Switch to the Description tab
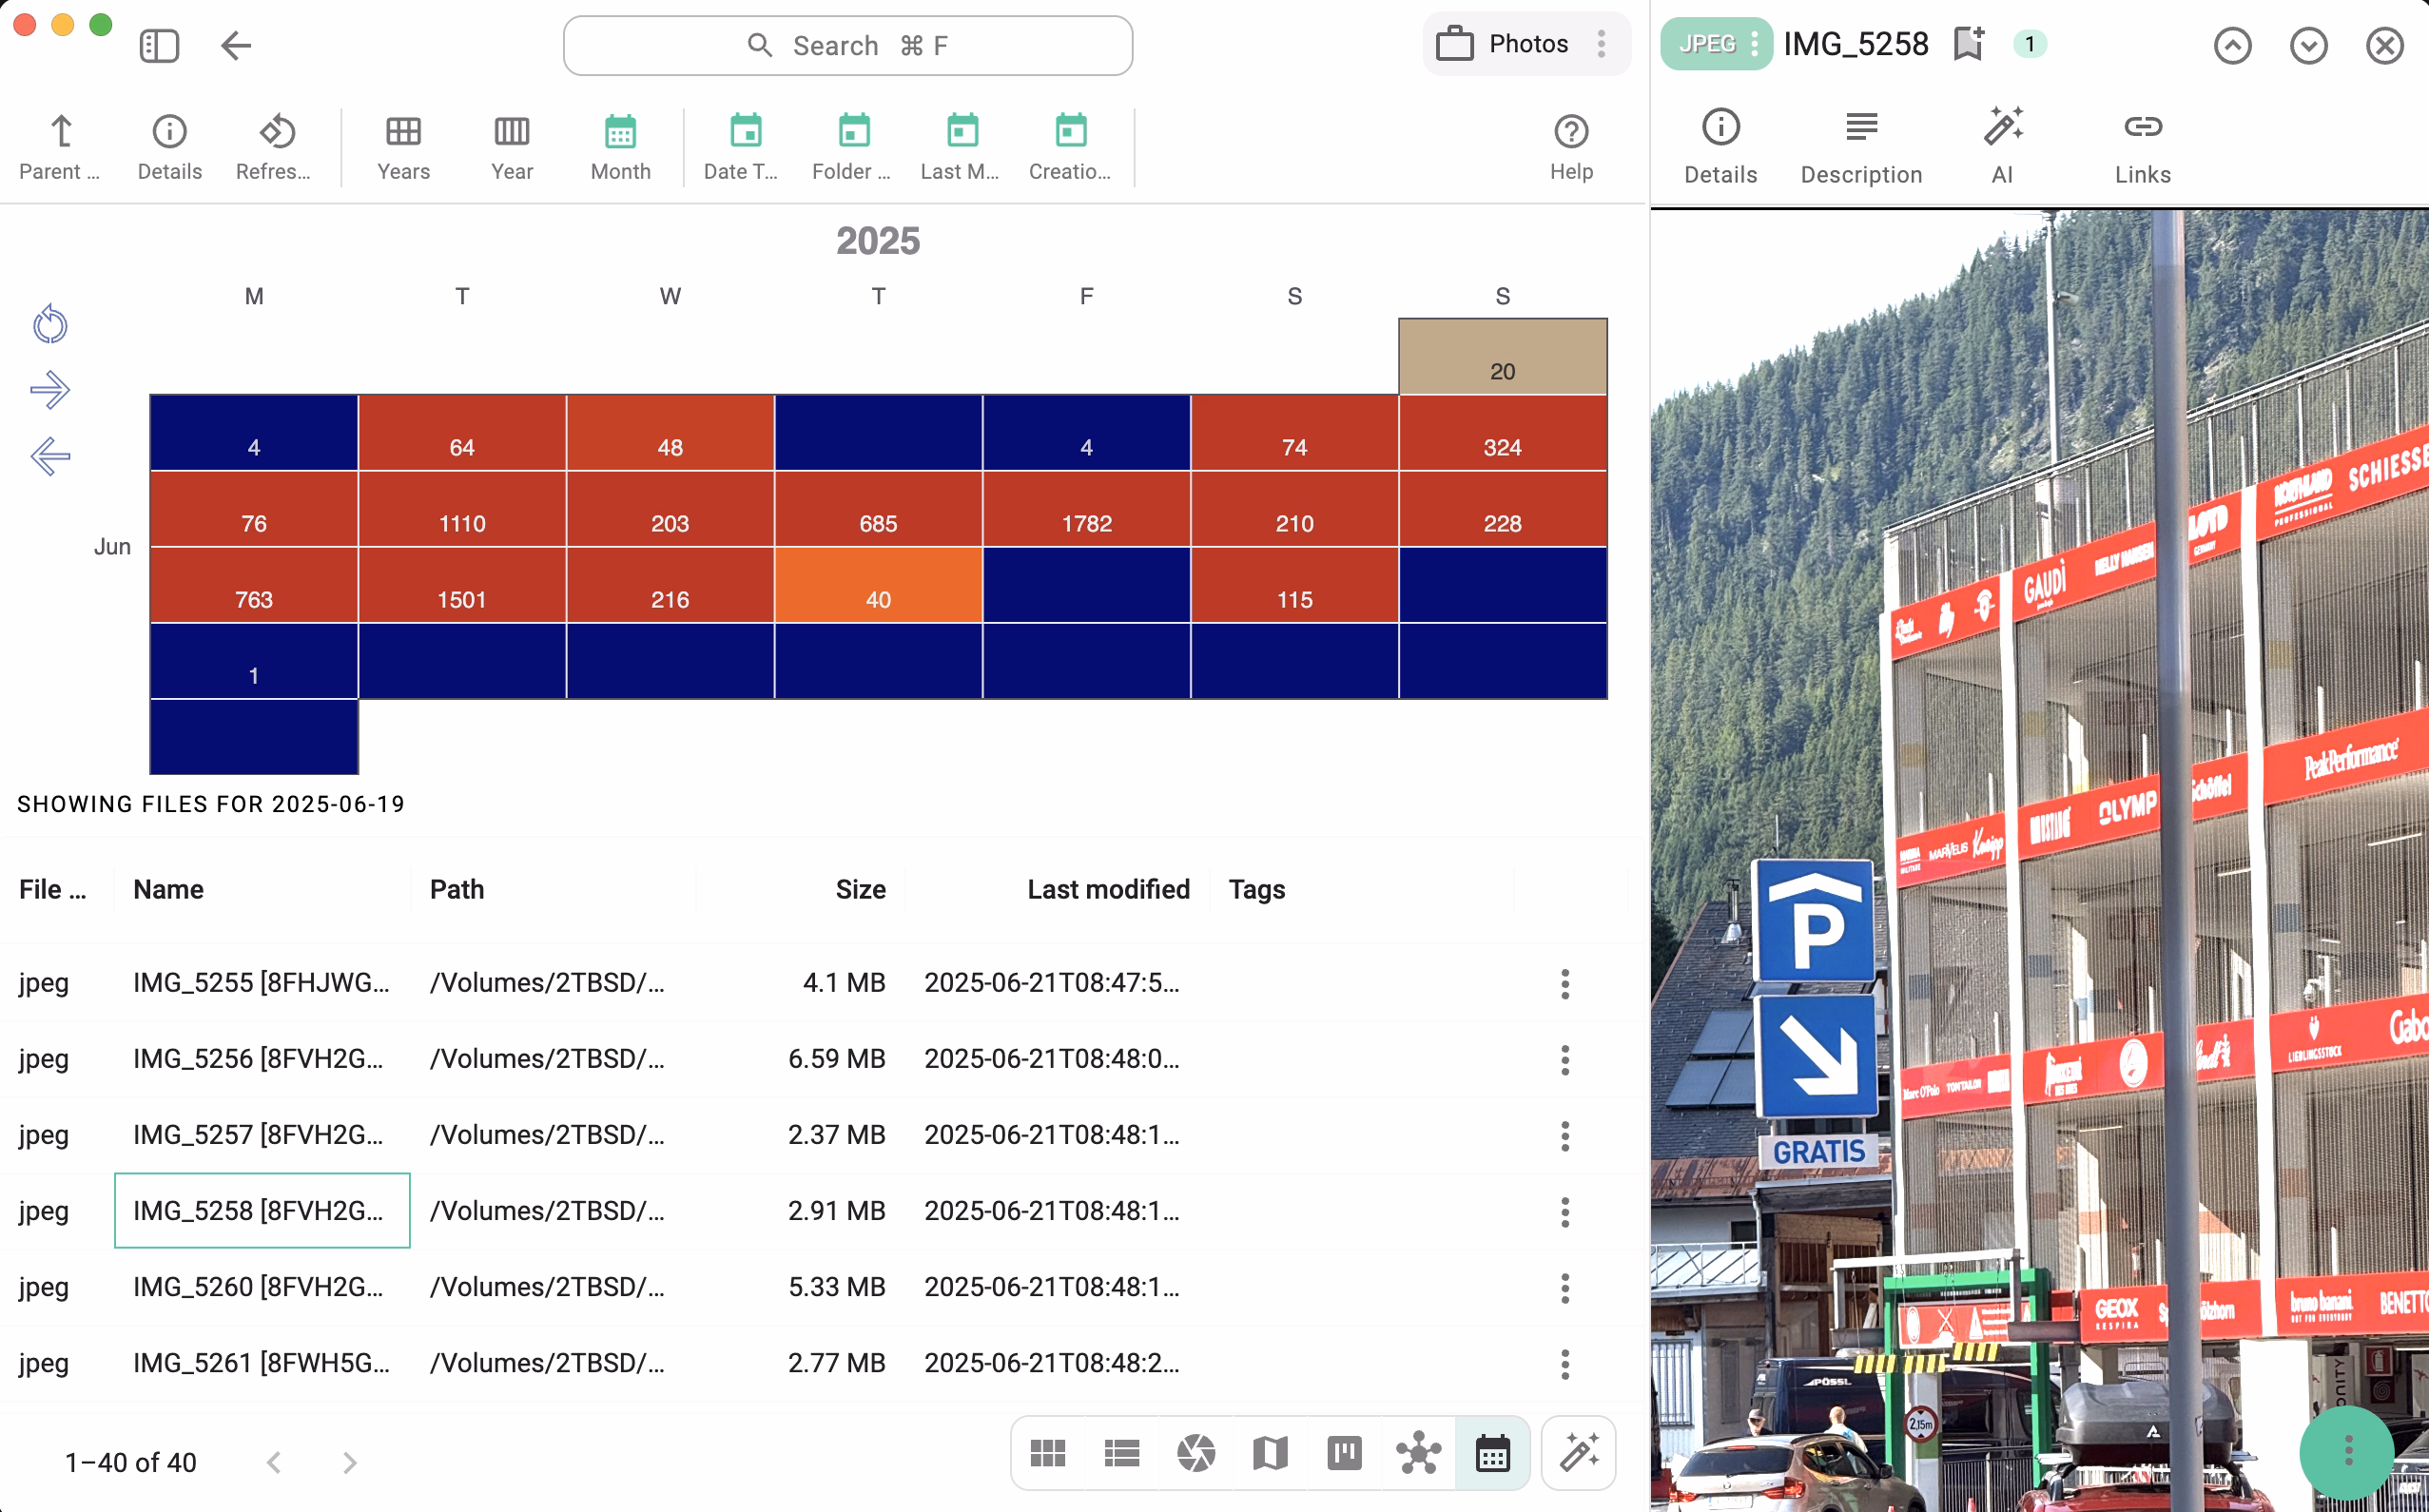The image size is (2429, 1512). point(1861,145)
